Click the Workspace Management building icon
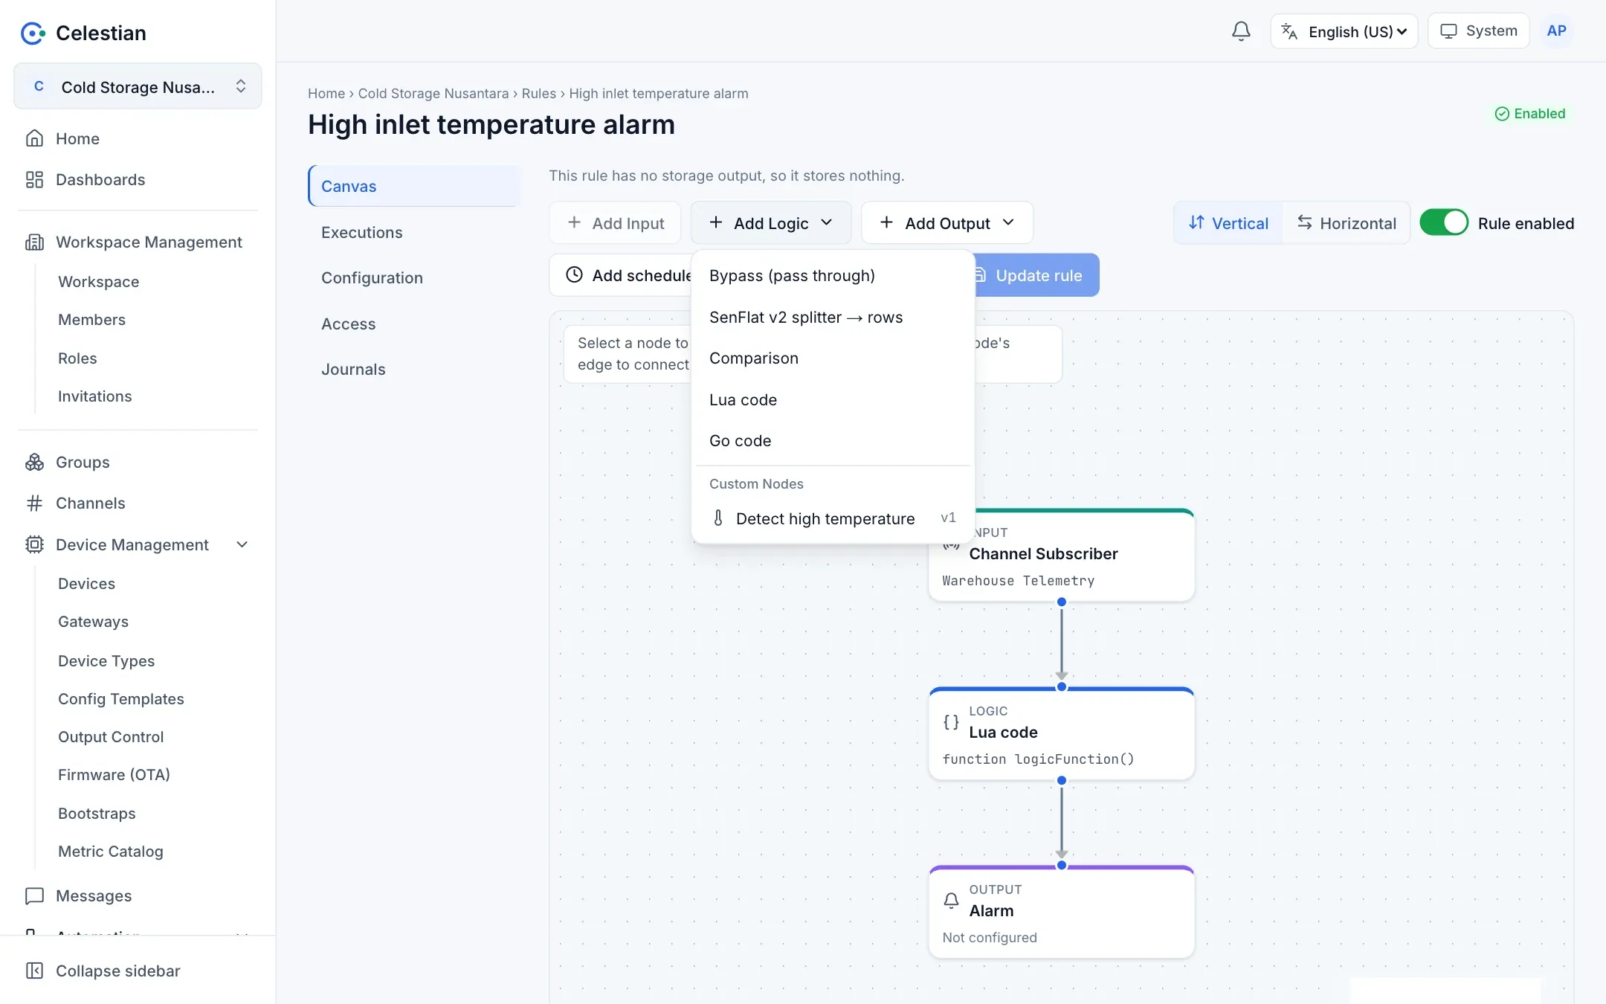Viewport: 1606px width, 1004px height. 34,242
